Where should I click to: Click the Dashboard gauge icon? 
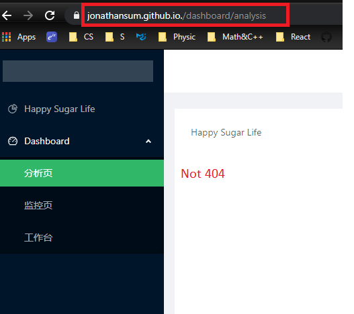(x=13, y=141)
